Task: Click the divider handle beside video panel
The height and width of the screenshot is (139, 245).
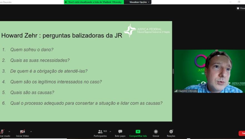Action: (173, 71)
